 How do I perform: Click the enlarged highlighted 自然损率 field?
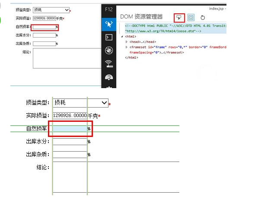tap(70, 129)
